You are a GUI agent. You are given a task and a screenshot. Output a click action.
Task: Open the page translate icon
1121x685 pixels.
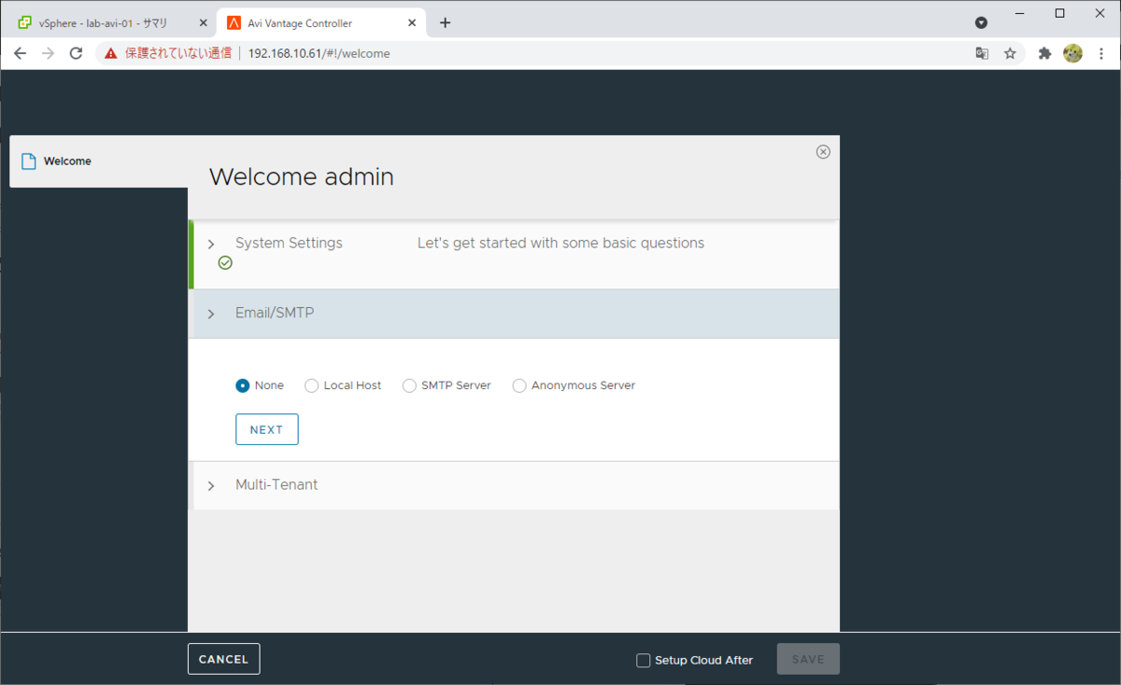tap(982, 53)
